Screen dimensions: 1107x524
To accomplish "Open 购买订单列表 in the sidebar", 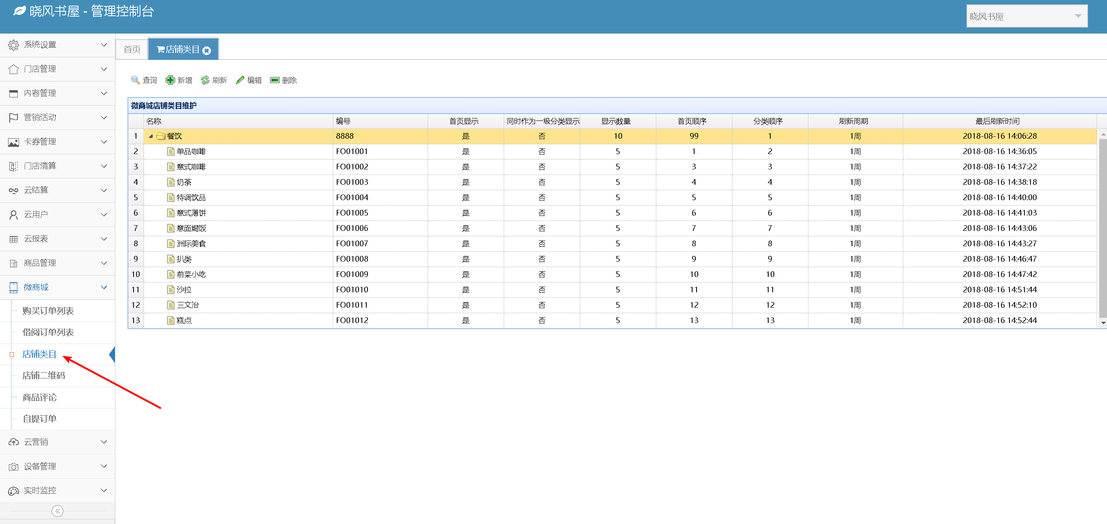I will 48,311.
